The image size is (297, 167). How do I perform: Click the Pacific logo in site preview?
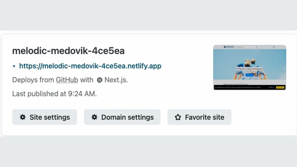[x=229, y=47]
